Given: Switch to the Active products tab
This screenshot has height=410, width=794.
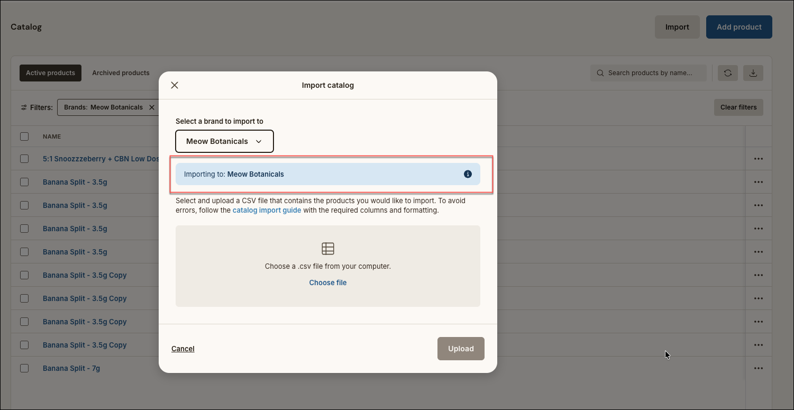Looking at the screenshot, I should (x=50, y=73).
